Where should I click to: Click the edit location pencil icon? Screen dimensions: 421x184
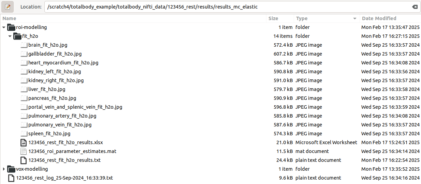pos(8,6)
